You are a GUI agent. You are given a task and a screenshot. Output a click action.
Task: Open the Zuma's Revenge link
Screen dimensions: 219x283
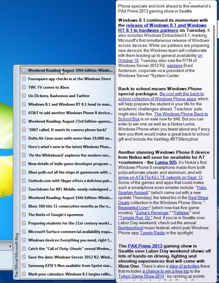[152, 213]
